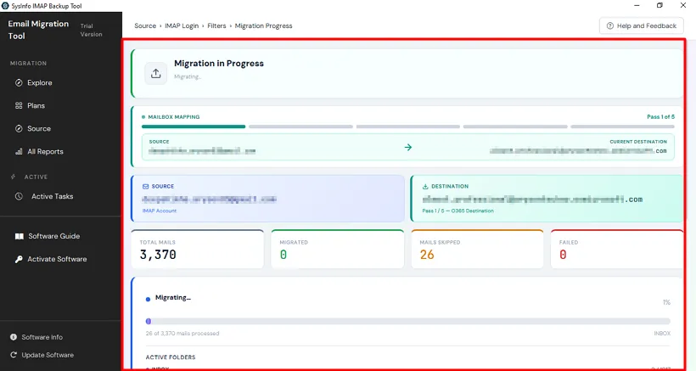Click the SysInfo app logo in title bar
Viewport: 696px width, 371px height.
click(x=5, y=6)
